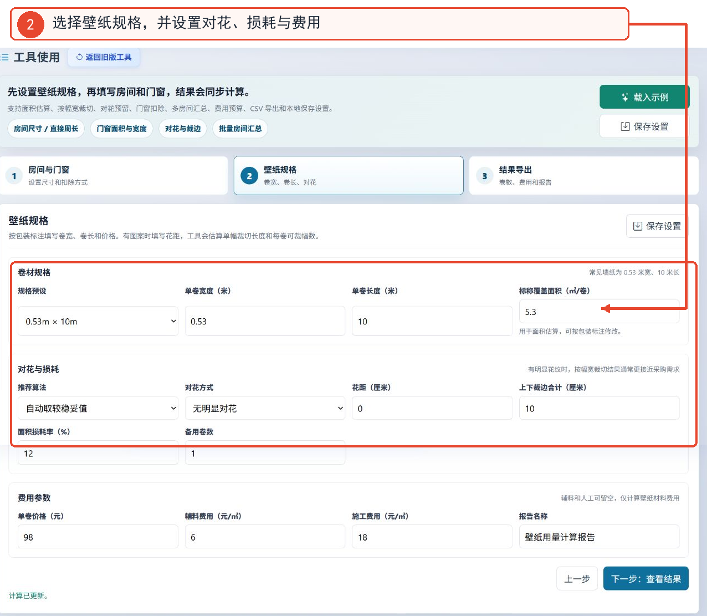
Task: Click 保存设置 in the 壁纸规格 panel
Action: tap(656, 226)
